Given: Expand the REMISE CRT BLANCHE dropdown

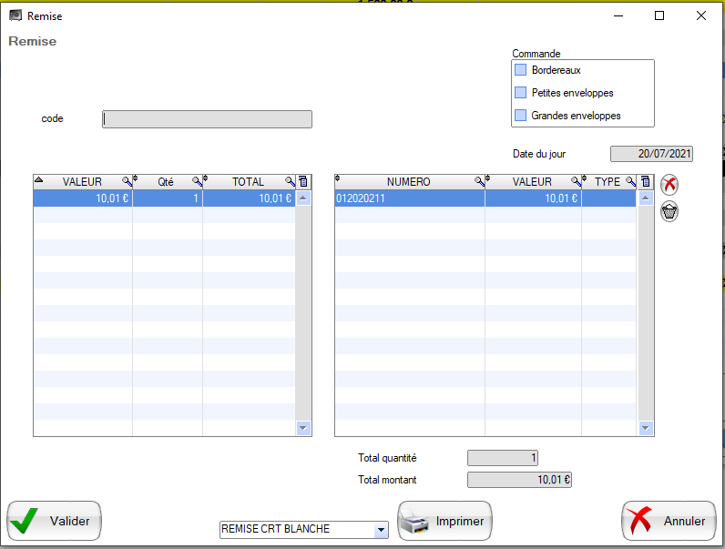Looking at the screenshot, I should (381, 530).
